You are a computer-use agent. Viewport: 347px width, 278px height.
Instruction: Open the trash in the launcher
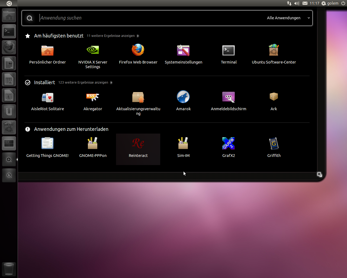[9, 269]
